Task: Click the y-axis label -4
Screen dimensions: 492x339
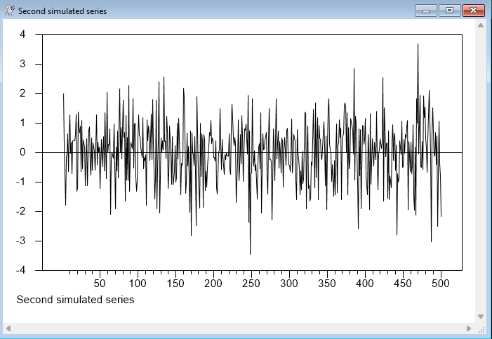Action: coord(20,270)
